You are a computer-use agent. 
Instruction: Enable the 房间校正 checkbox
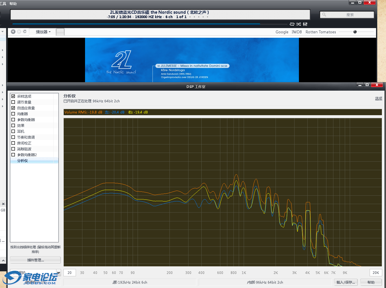[x=13, y=143]
